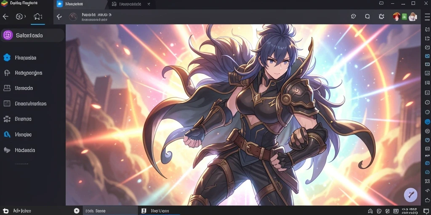
Task: Click the back arrow in the app header
Action: (x=59, y=17)
